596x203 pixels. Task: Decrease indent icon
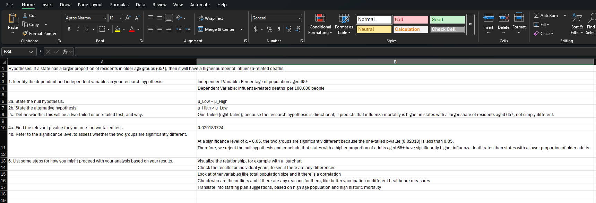pyautogui.click(x=179, y=29)
